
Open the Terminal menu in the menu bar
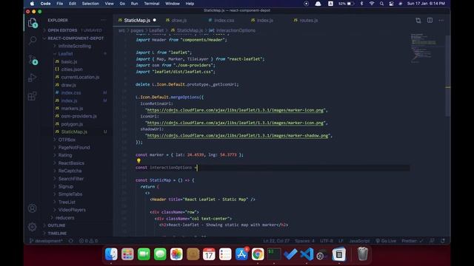[x=151, y=4]
